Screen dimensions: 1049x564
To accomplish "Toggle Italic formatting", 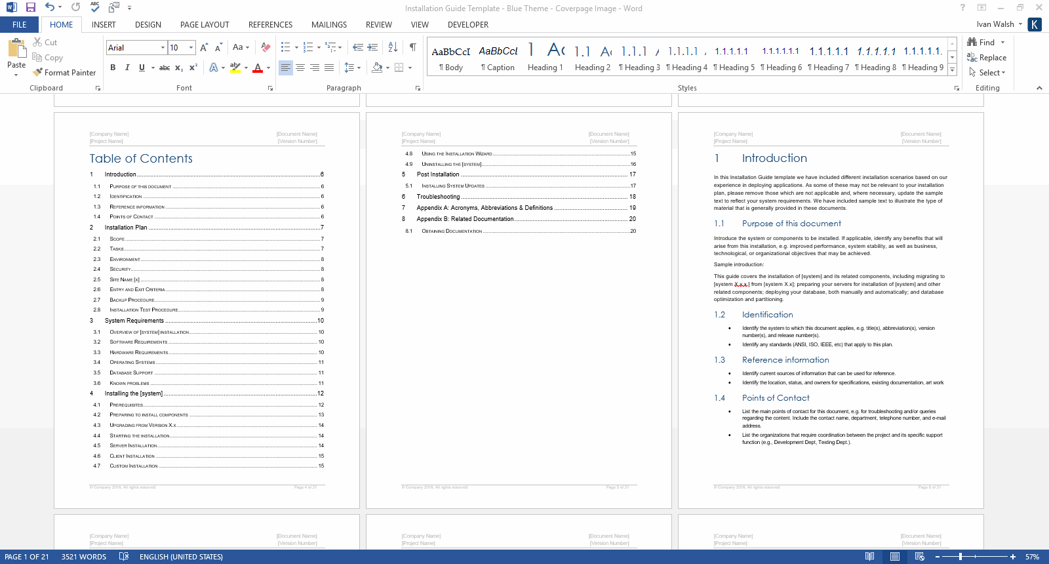I will [x=127, y=68].
